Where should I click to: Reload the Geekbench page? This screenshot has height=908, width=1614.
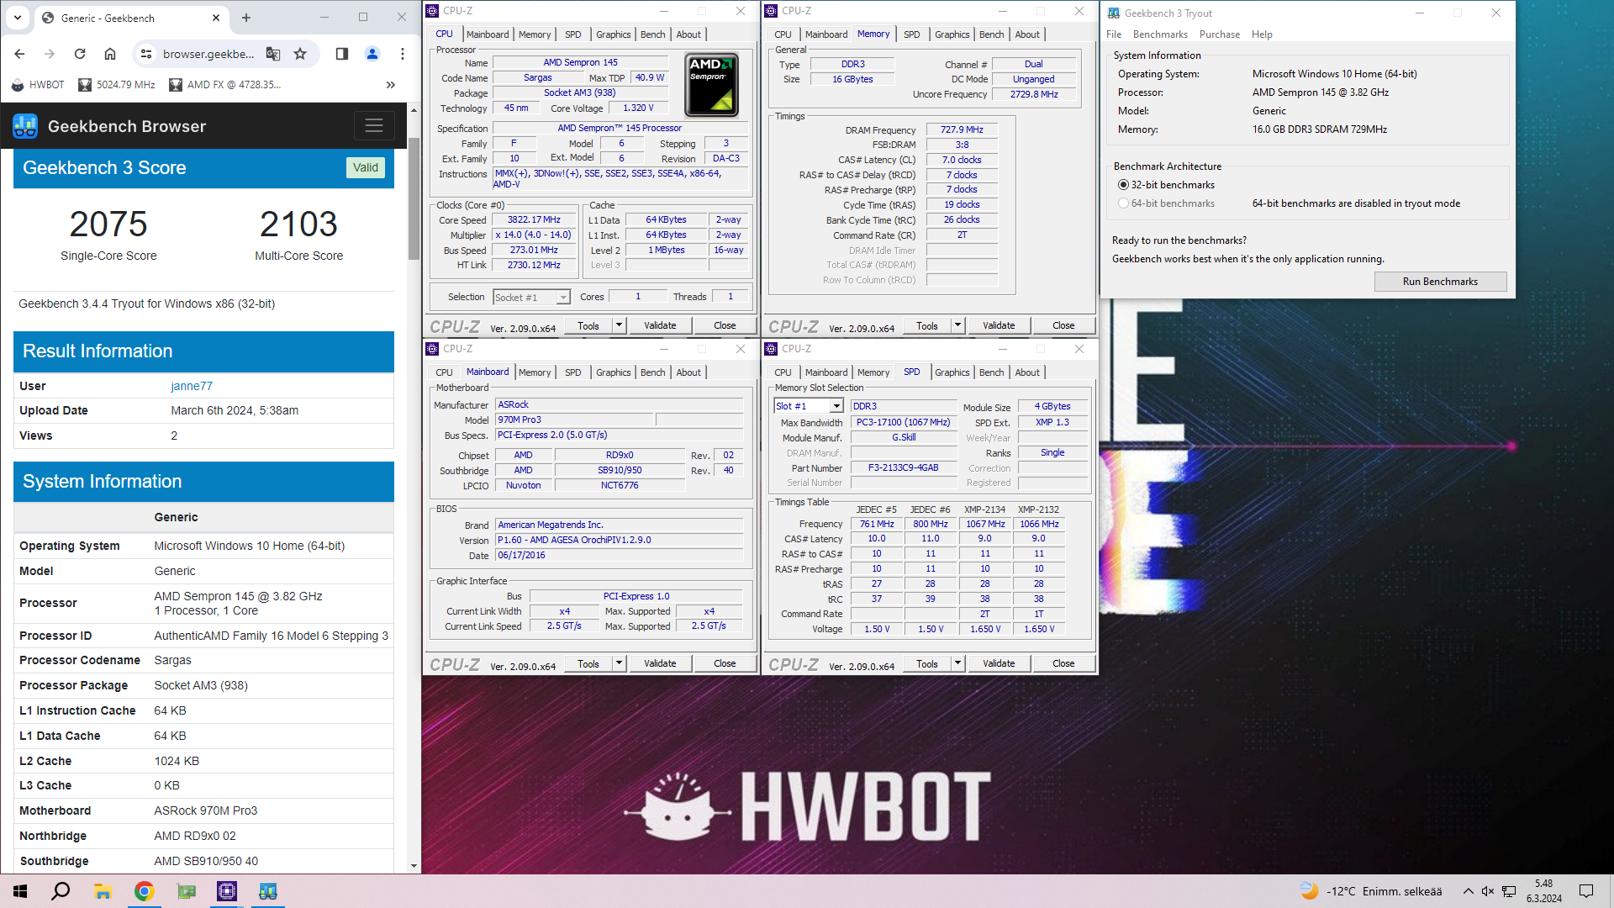click(x=80, y=54)
